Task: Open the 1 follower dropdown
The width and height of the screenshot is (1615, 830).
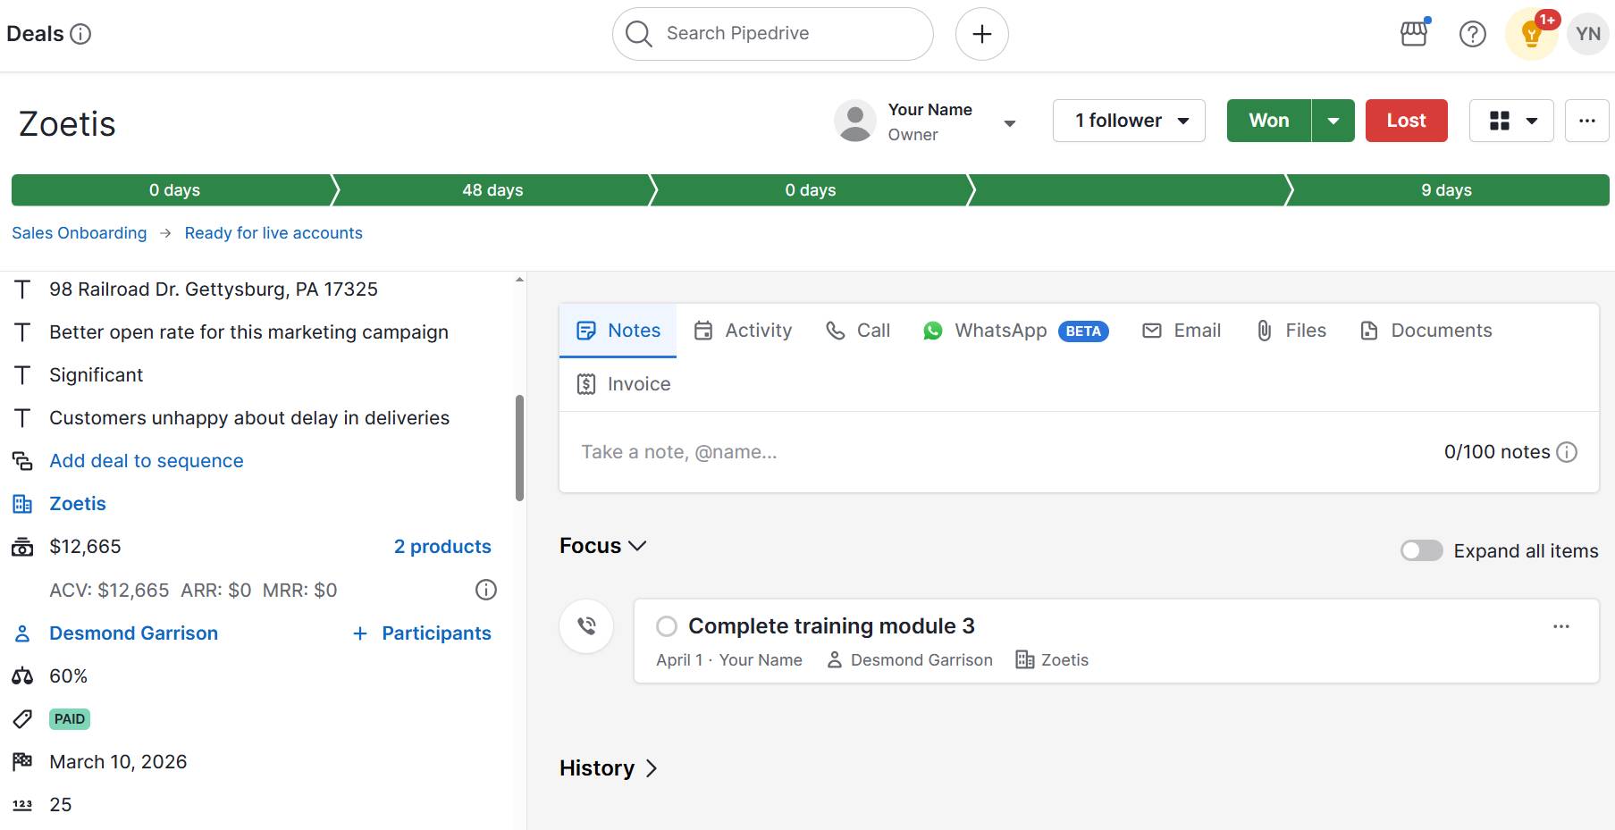Action: click(1129, 121)
